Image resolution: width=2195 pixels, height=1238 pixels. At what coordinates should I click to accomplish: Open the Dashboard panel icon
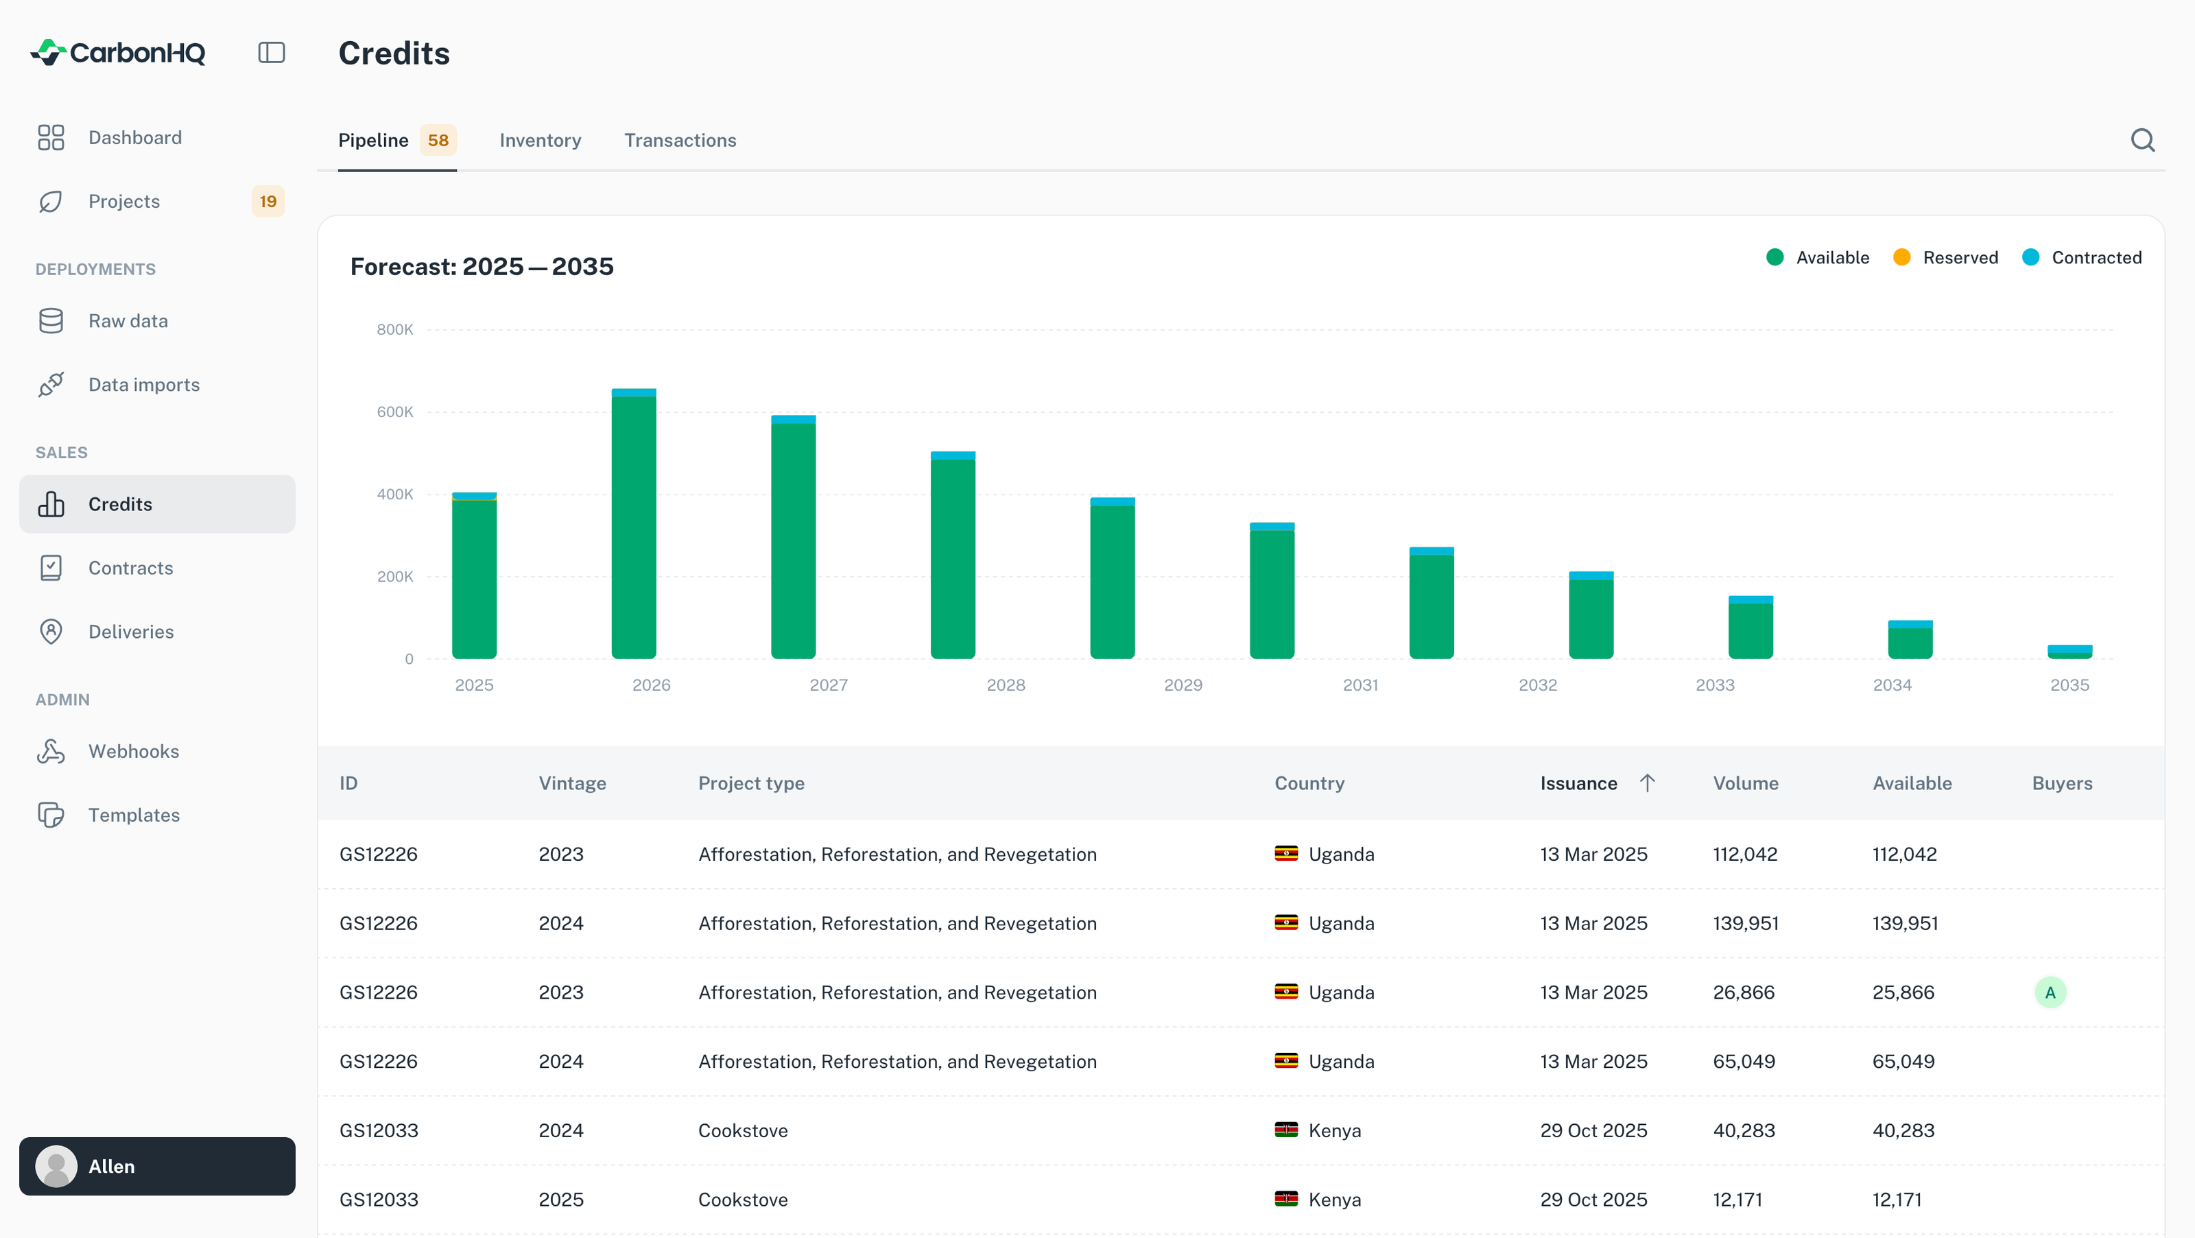[x=50, y=137]
